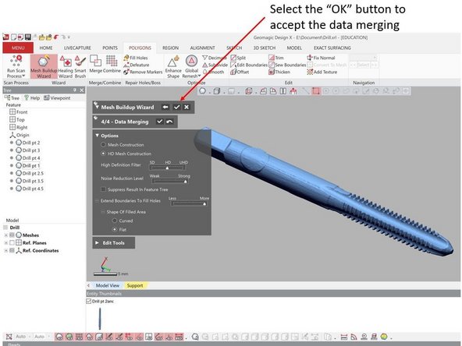The height and width of the screenshot is (346, 462).
Task: Switch to the POINTS tab
Action: pos(110,48)
